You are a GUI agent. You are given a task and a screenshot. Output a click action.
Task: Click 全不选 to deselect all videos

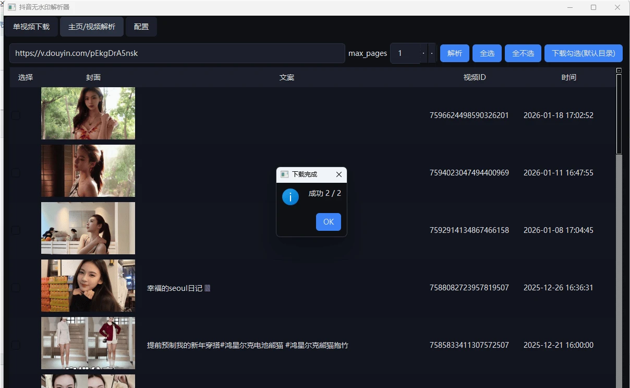click(523, 53)
